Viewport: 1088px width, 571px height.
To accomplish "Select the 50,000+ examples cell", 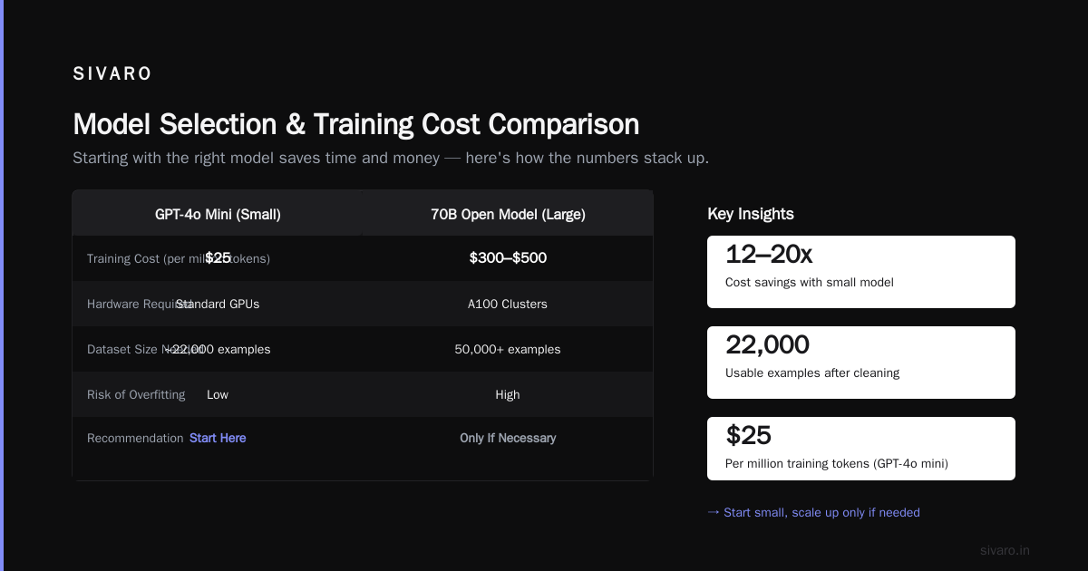I will (508, 349).
